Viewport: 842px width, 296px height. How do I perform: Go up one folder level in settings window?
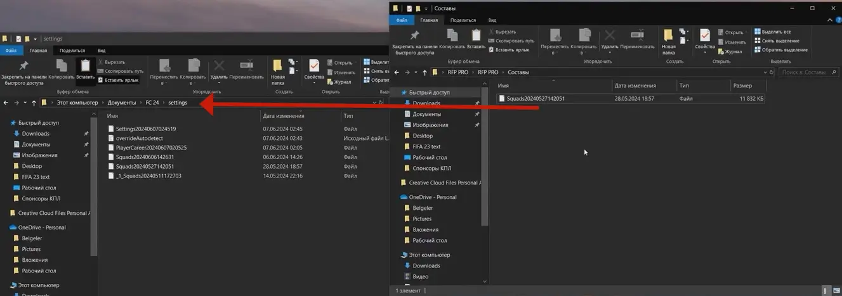34,103
